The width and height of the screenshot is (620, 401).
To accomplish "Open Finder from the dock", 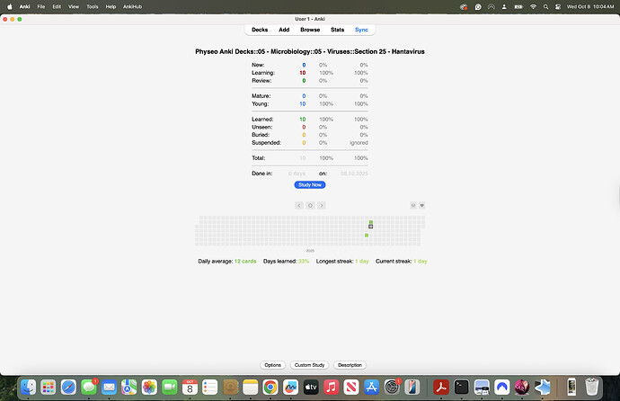I will click(29, 388).
